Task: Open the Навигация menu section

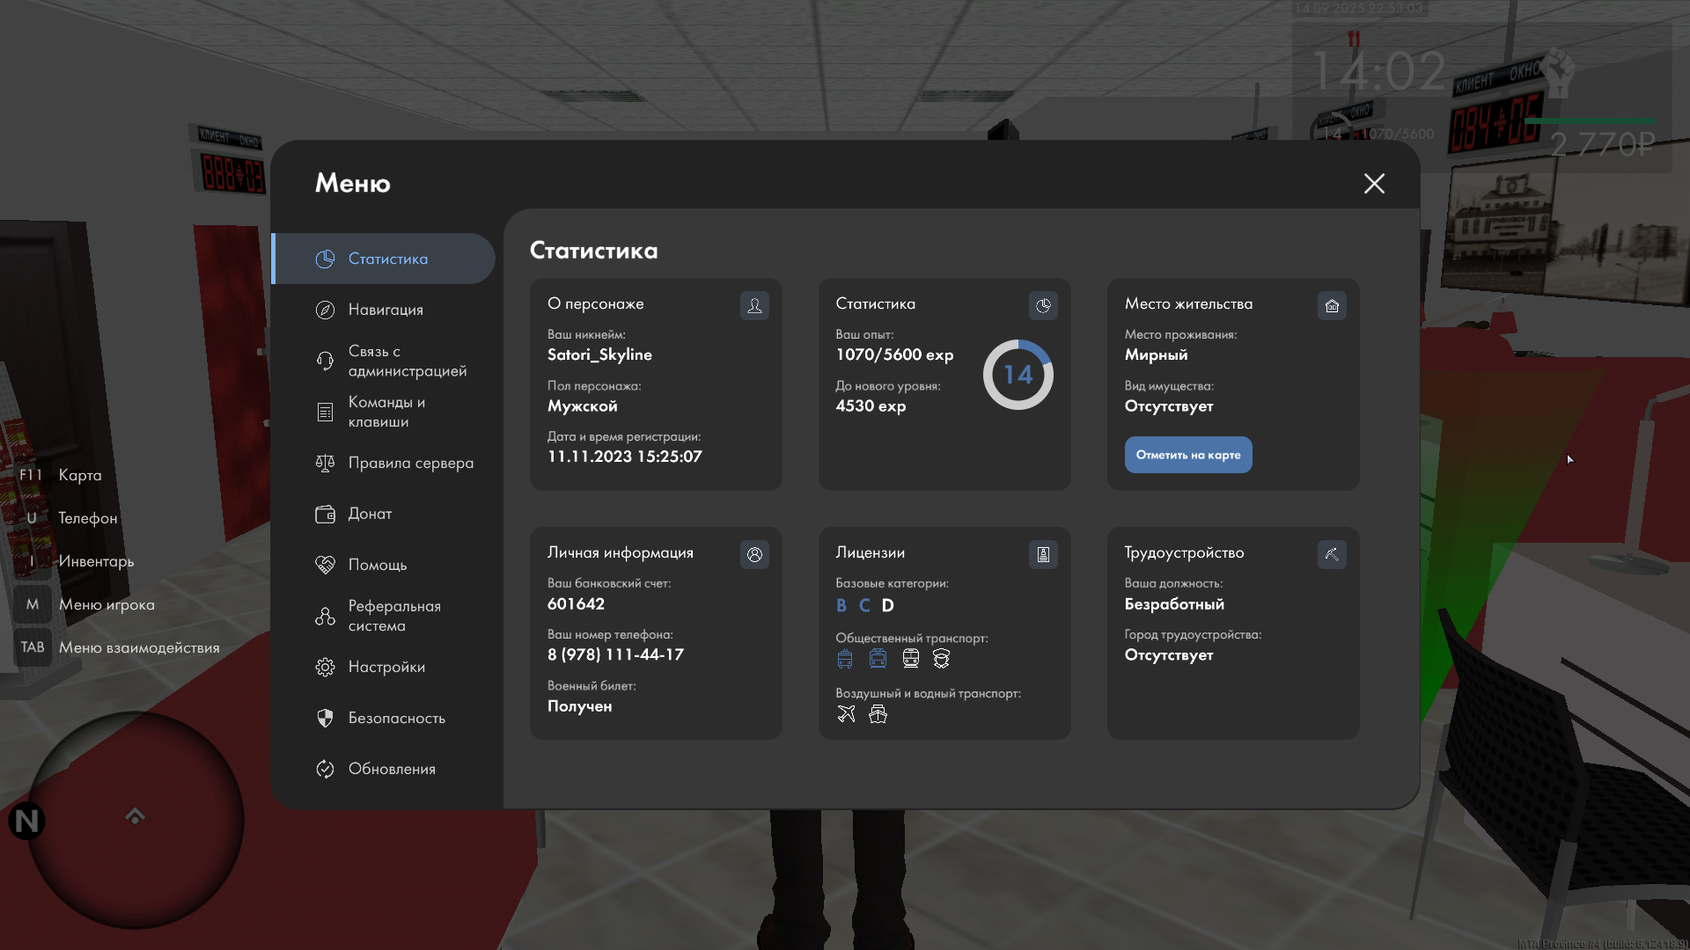Action: 386,310
